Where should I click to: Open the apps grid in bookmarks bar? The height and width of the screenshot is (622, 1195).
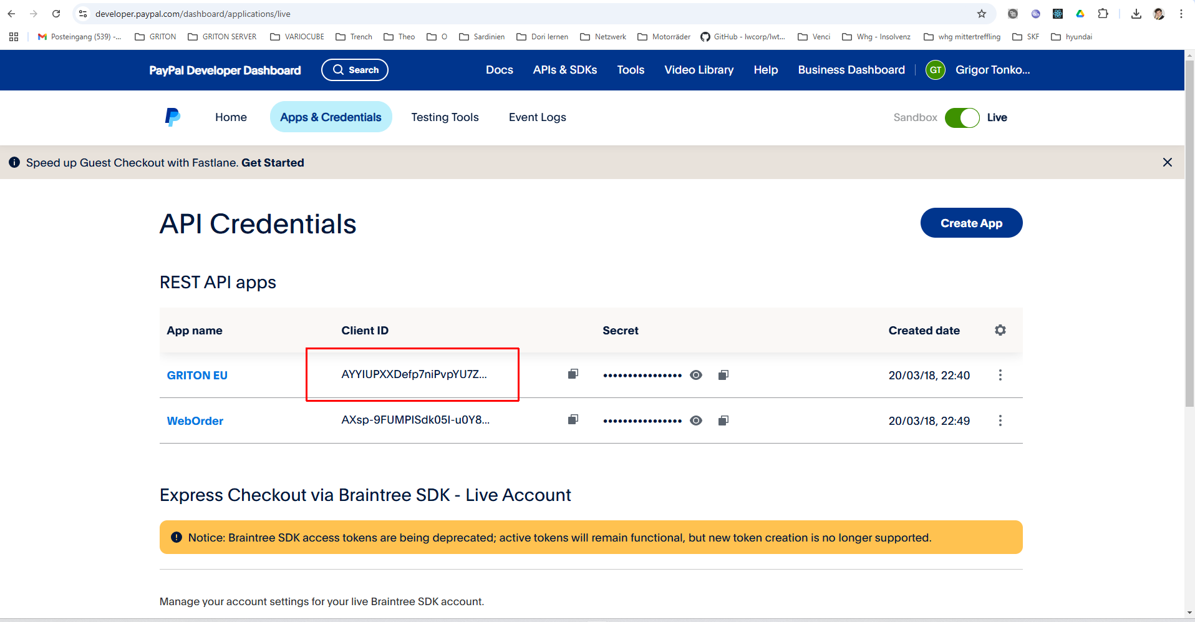click(14, 37)
